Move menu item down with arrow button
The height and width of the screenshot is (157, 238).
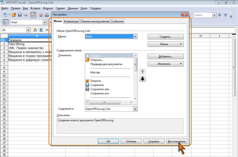[x=142, y=79]
